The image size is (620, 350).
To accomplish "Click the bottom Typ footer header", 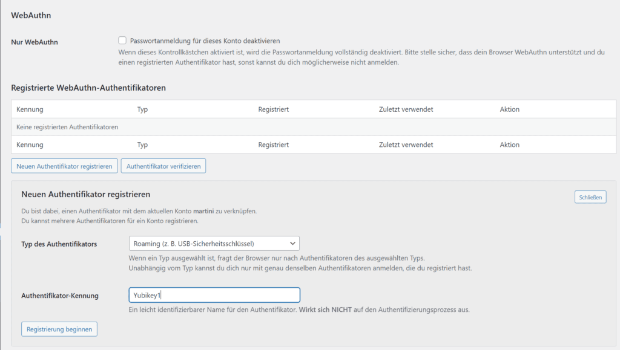I will (142, 144).
